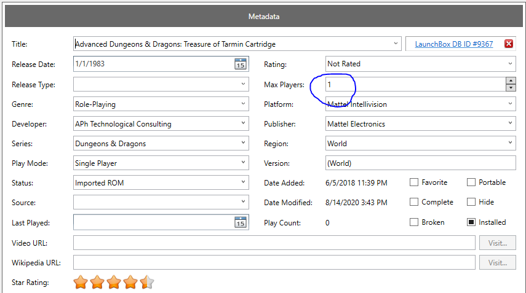Click Date Modified value 8/14/2020 3:43 PM

356,203
